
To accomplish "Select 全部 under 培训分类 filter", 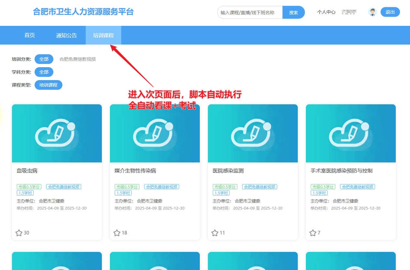I will (x=44, y=59).
